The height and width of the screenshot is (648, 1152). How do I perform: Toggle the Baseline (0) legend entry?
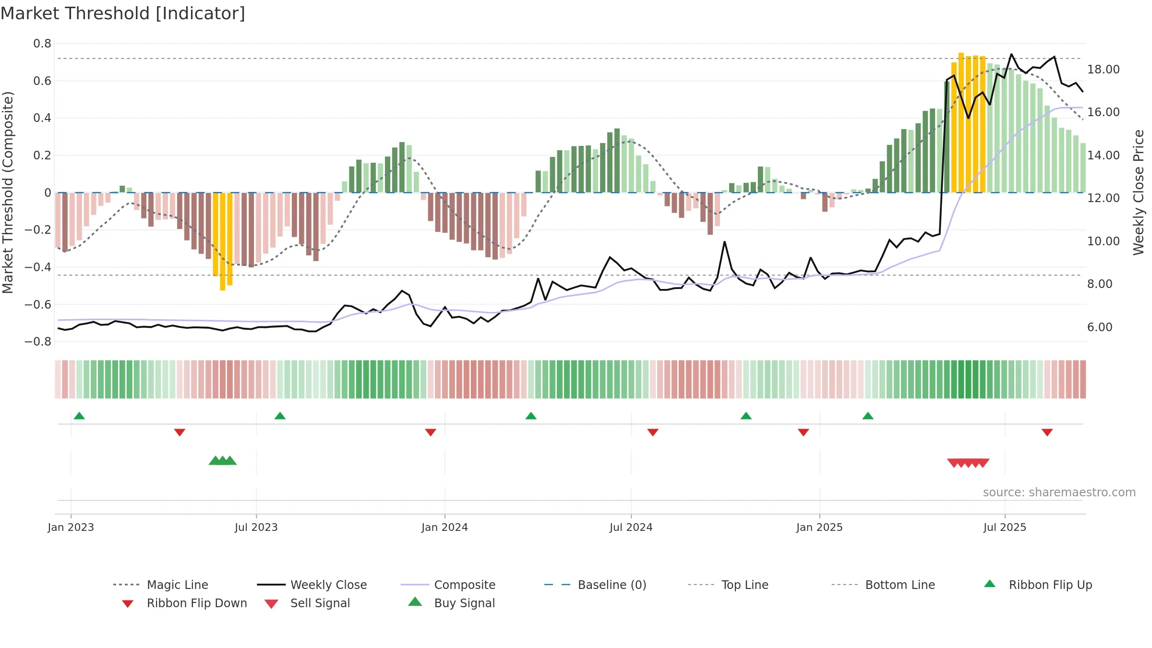coord(595,585)
